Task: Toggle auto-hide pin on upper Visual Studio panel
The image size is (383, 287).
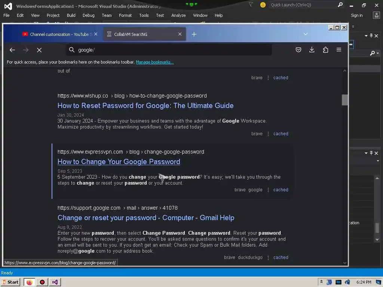Action: [x=371, y=36]
